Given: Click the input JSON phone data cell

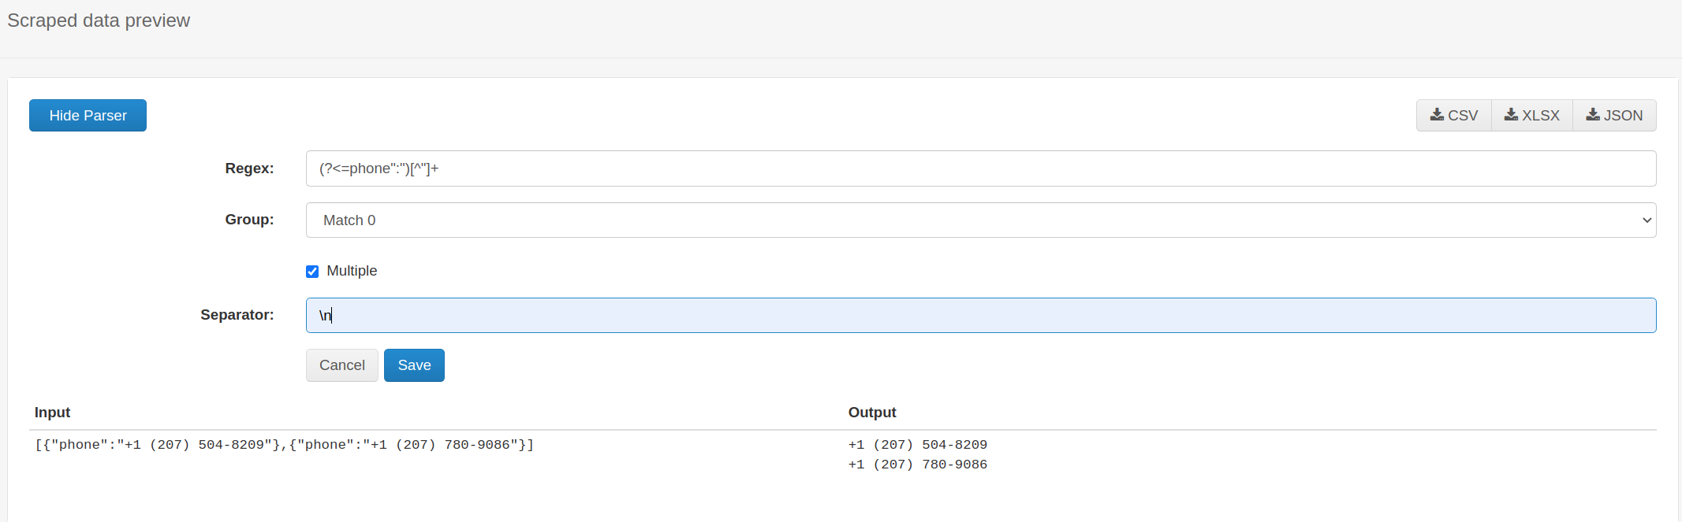Looking at the screenshot, I should 284,445.
